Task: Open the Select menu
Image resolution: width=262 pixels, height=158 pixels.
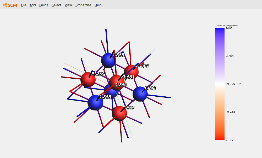Action: coord(56,5)
